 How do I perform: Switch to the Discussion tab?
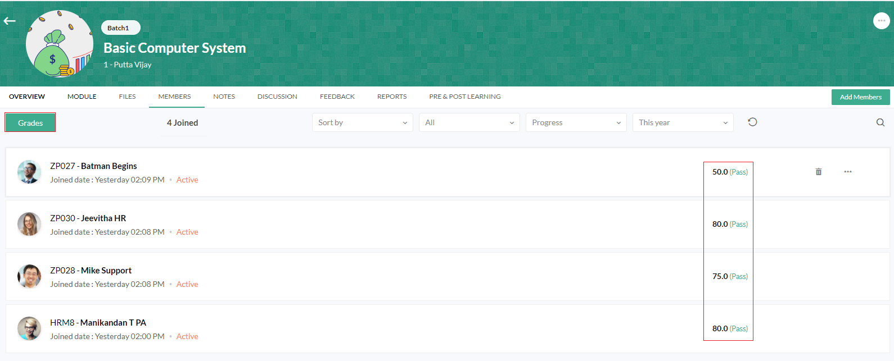[x=277, y=97]
